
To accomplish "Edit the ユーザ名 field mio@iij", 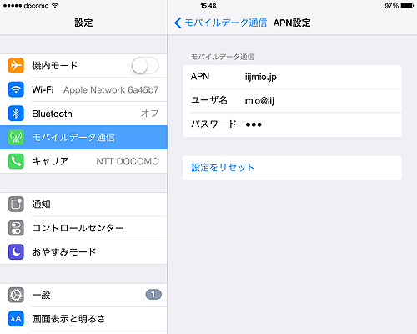I will (x=292, y=101).
